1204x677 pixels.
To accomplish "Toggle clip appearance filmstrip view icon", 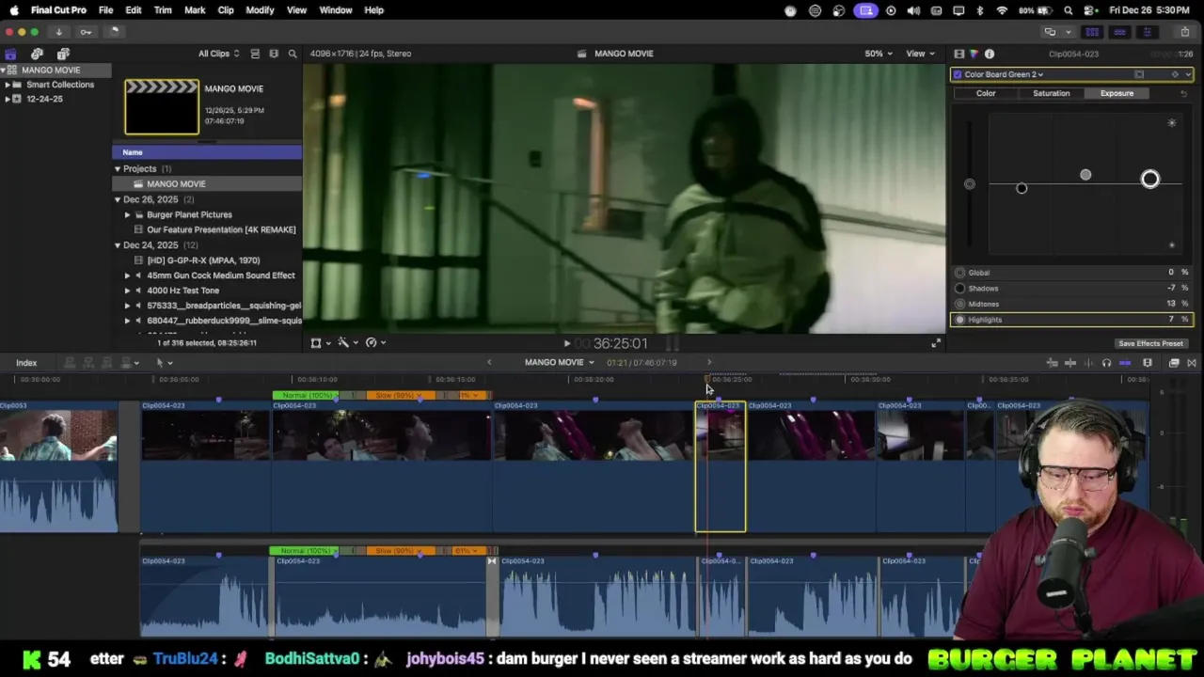I will 255,54.
